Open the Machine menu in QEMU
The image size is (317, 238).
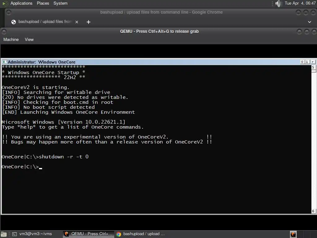pyautogui.click(x=11, y=39)
